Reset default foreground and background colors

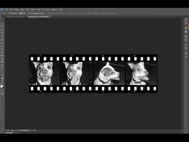coord(1,84)
